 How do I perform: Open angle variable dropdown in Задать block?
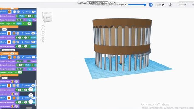pyautogui.click(x=9, y=24)
